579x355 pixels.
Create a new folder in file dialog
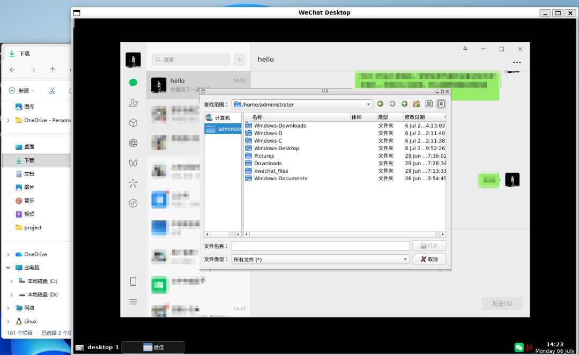417,104
